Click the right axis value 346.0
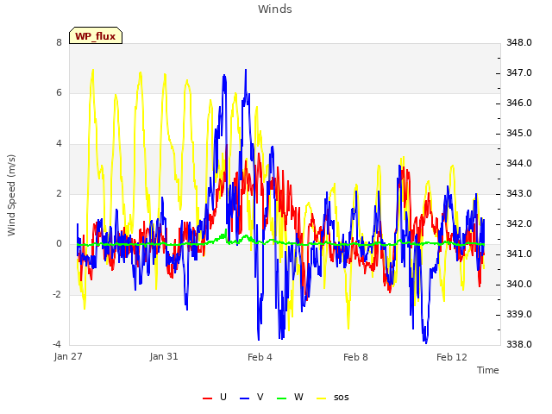 [519, 103]
